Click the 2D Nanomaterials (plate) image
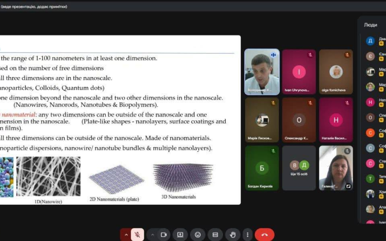This screenshot has width=386, height=241. coord(116,179)
